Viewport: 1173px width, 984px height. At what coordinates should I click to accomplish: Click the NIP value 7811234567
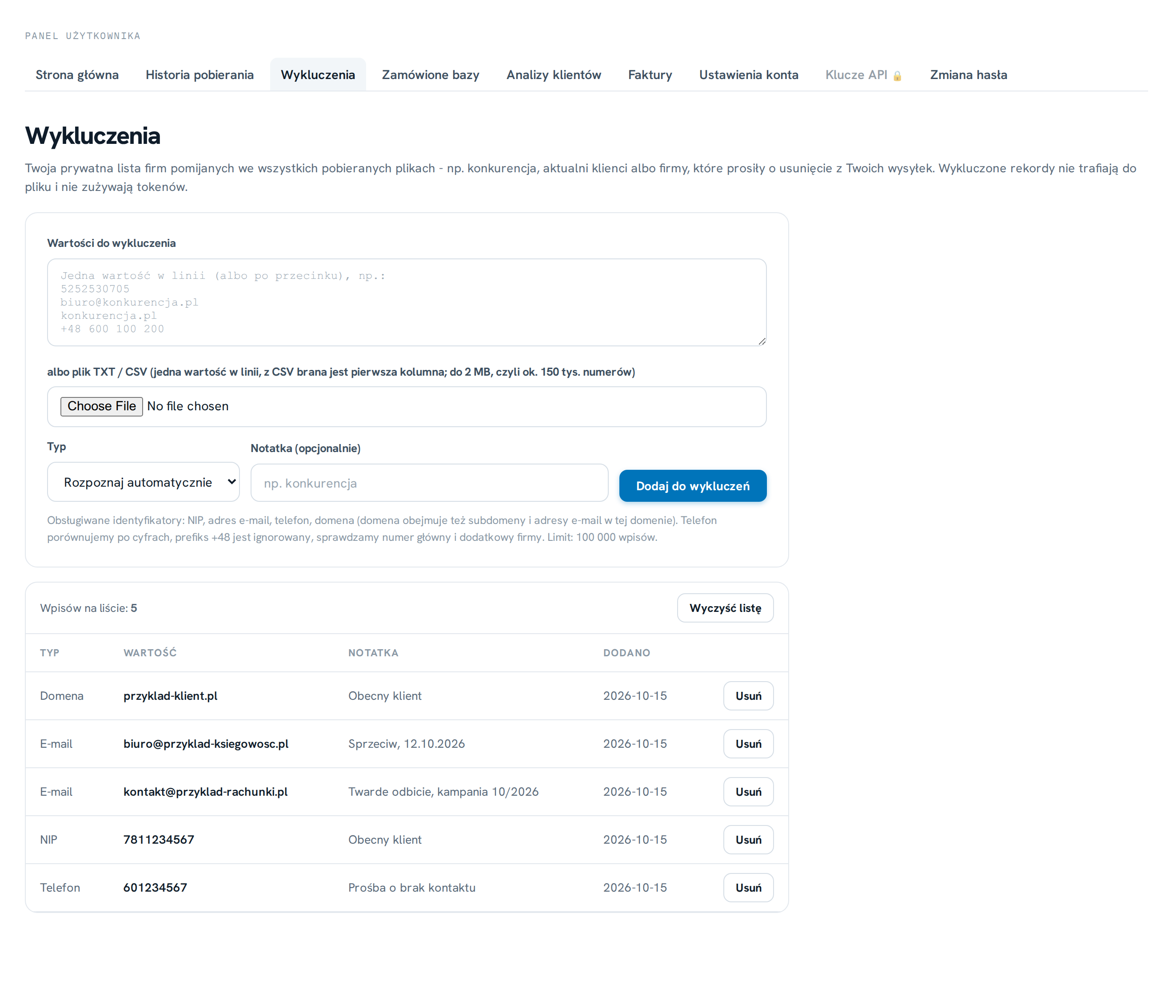[x=159, y=839]
